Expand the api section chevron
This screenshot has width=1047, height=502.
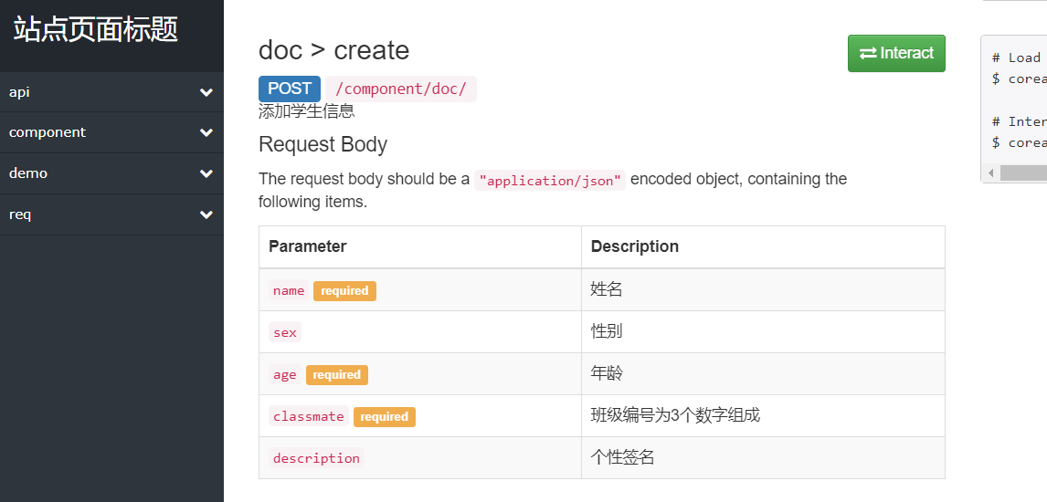pos(206,92)
